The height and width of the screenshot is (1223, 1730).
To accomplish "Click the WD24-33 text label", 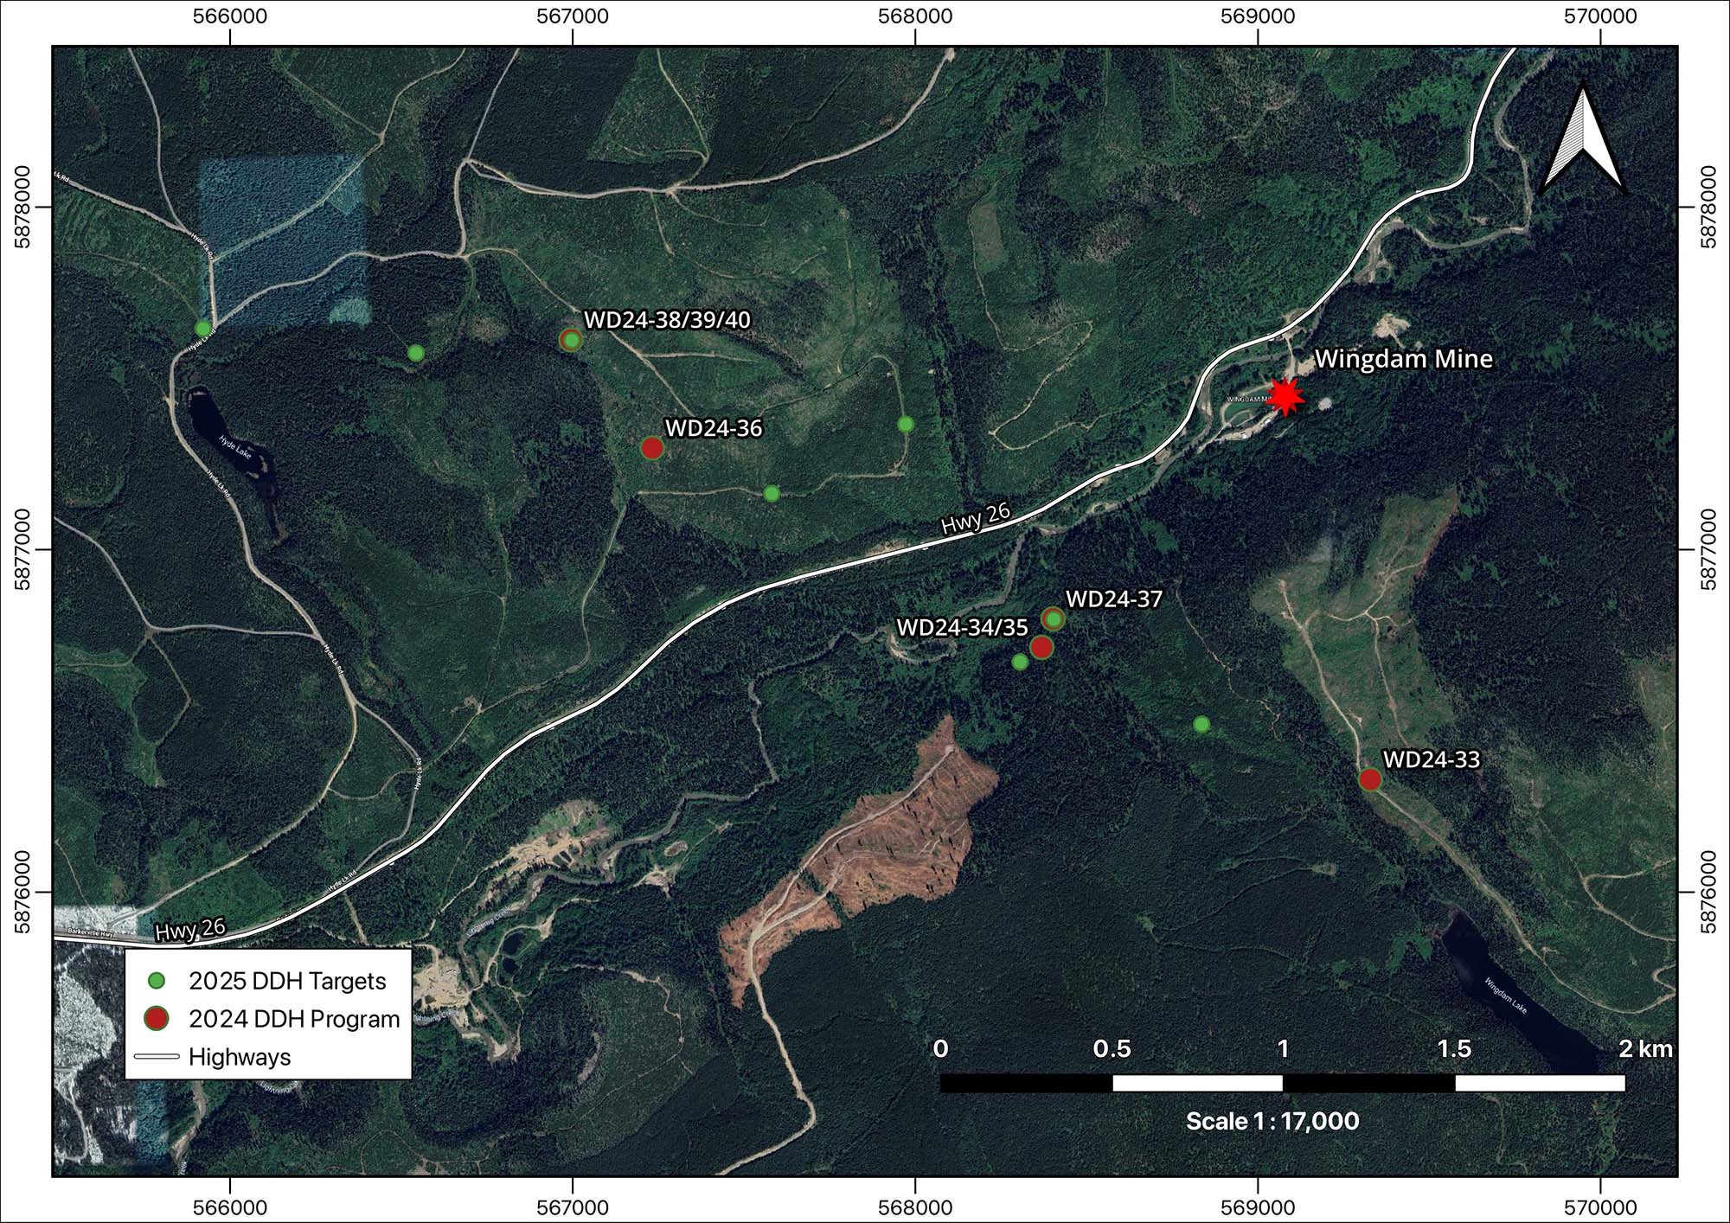I will 1432,759.
